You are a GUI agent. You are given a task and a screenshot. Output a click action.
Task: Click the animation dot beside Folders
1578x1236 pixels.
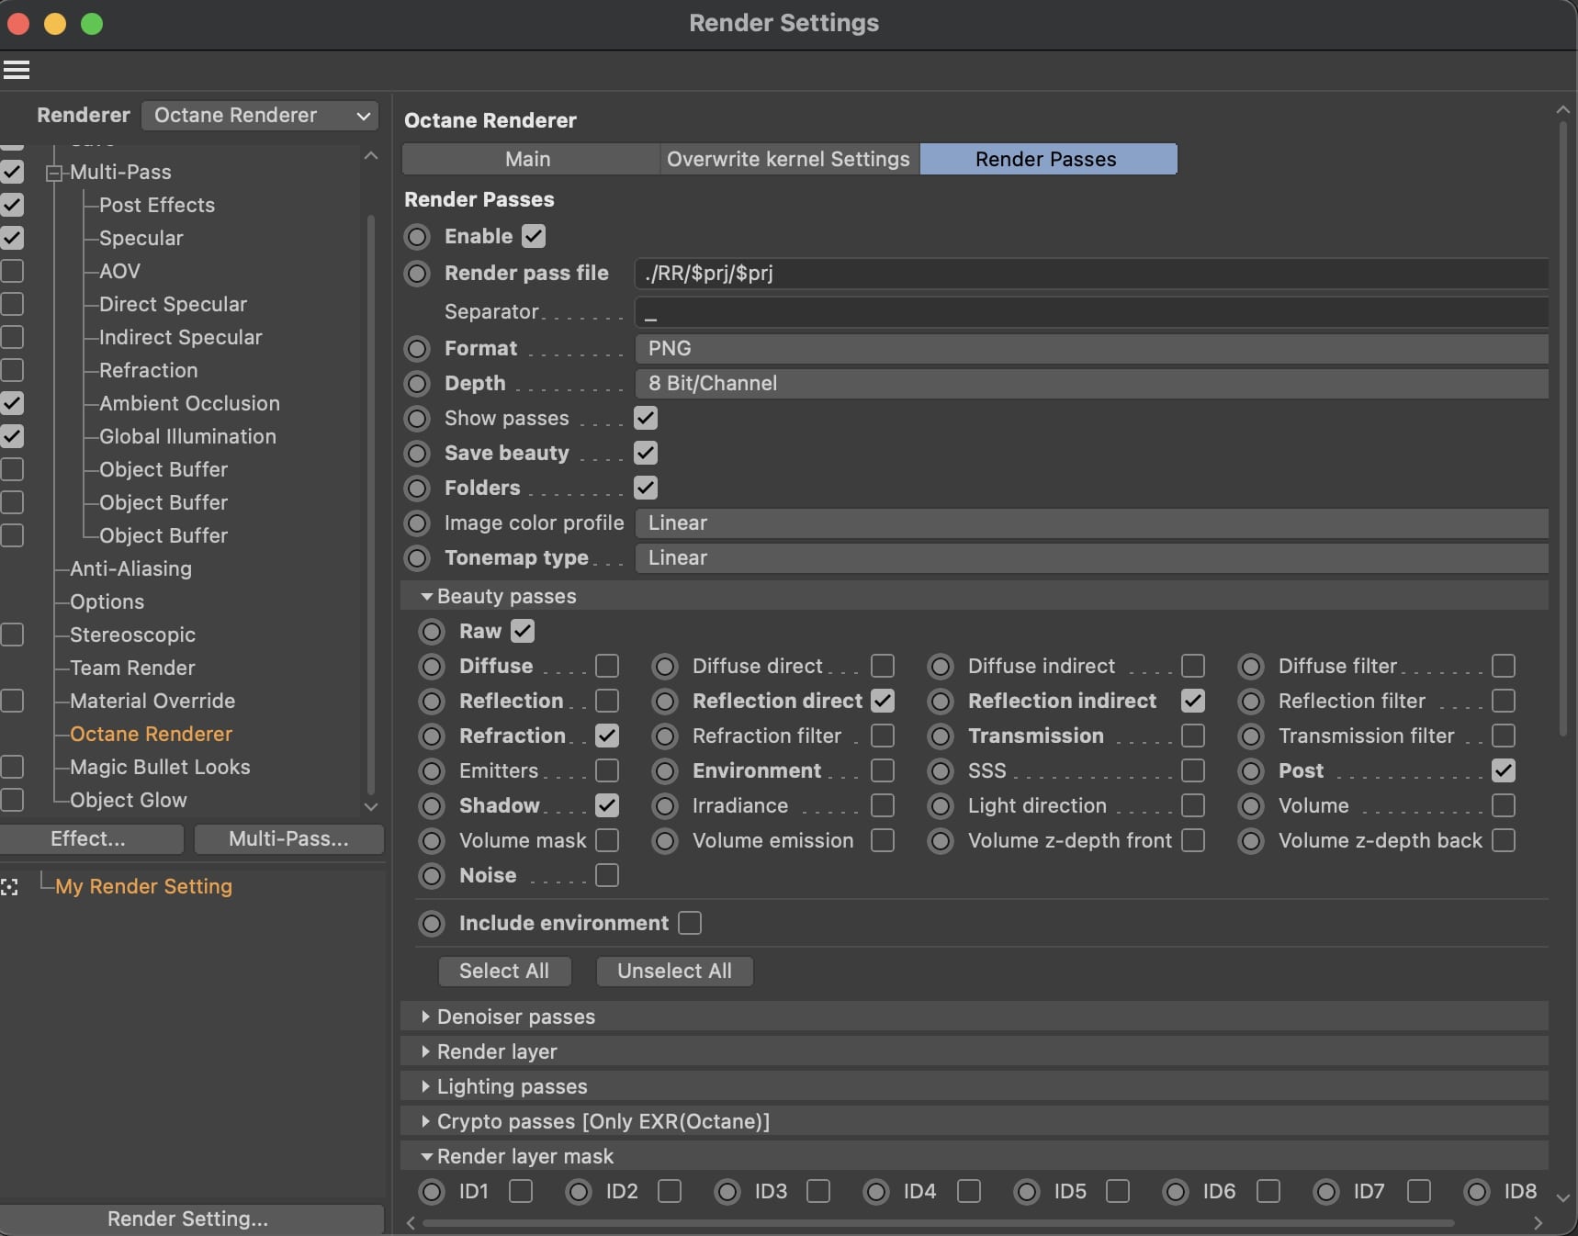418,489
